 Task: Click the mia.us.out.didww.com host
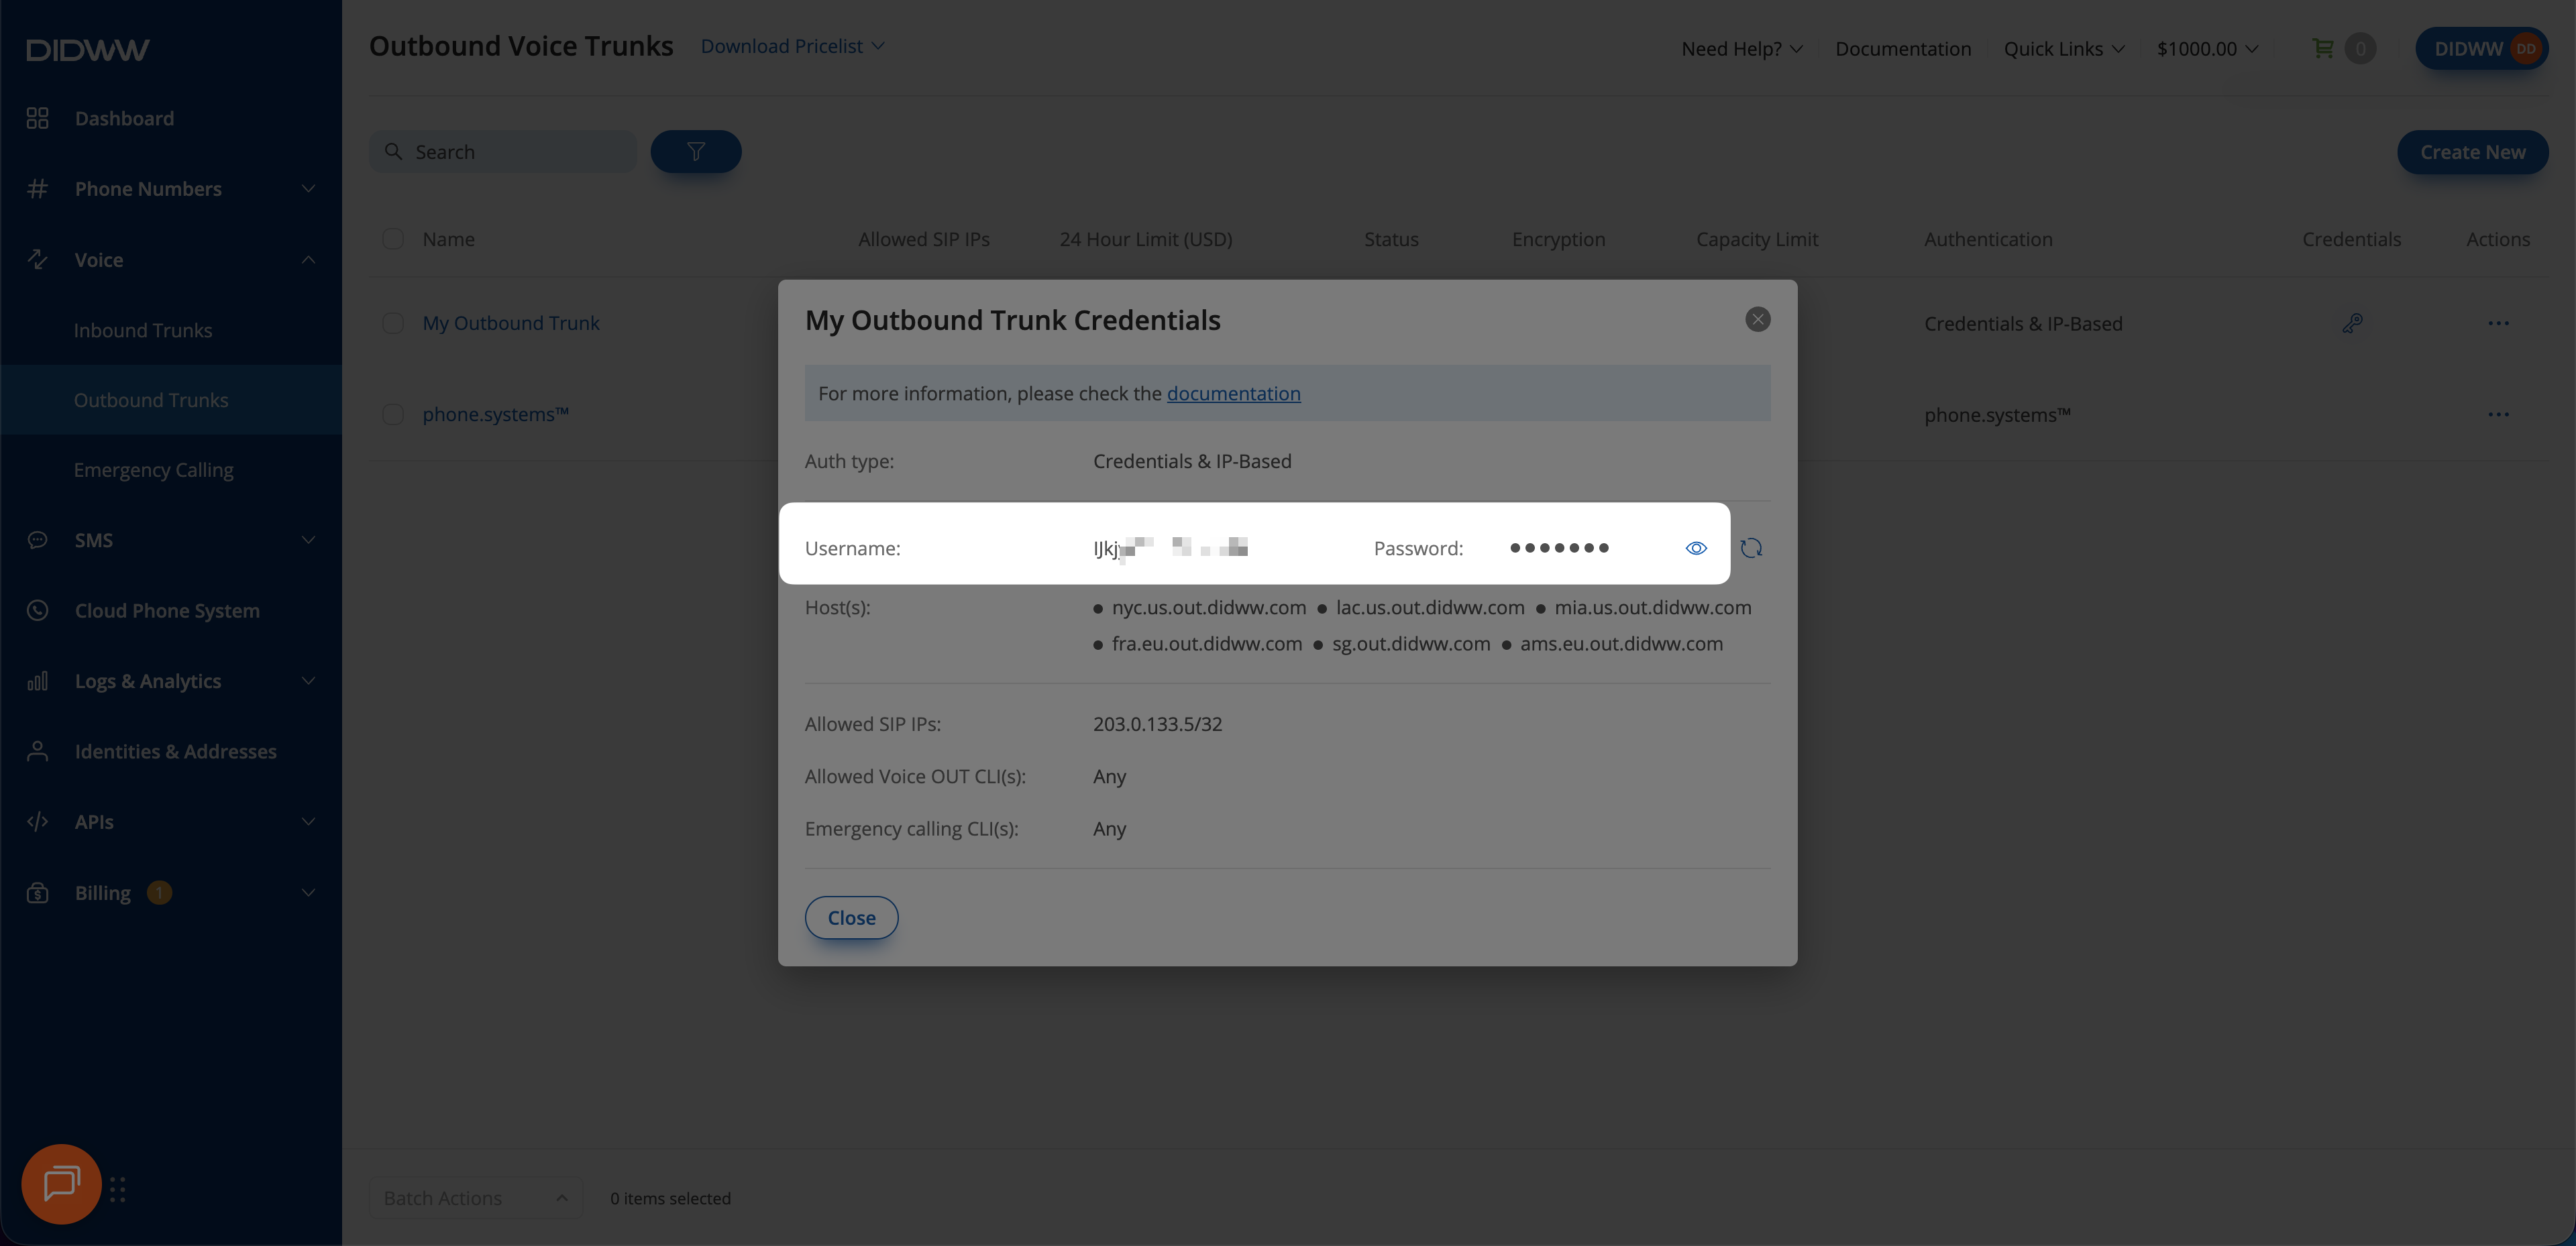point(1653,607)
